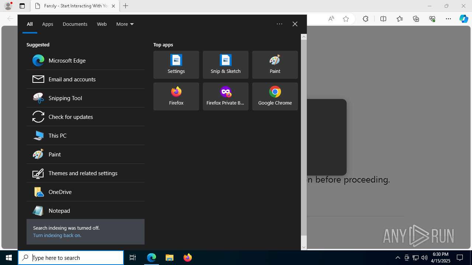Launch Google Chrome tile

(275, 96)
